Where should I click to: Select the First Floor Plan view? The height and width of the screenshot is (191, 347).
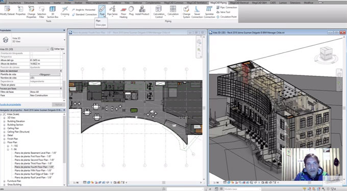pyautogui.click(x=33, y=156)
